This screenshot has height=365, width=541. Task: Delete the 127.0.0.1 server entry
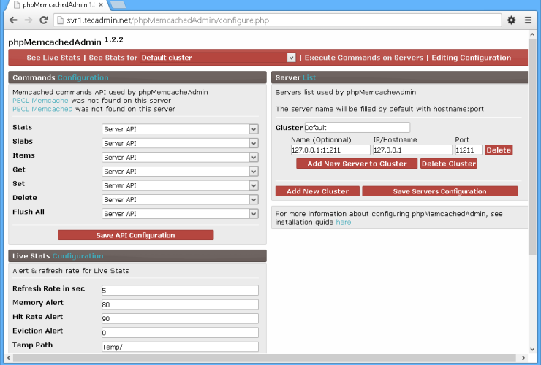(x=499, y=150)
